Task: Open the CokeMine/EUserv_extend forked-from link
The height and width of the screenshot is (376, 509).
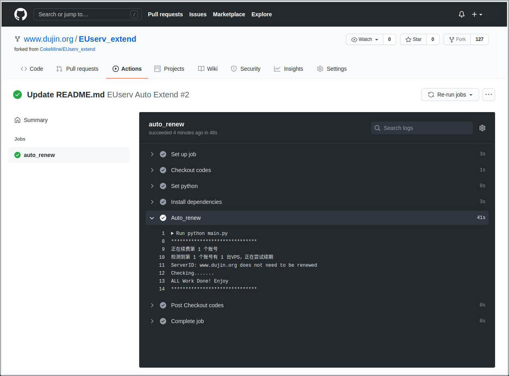Action: click(x=67, y=49)
